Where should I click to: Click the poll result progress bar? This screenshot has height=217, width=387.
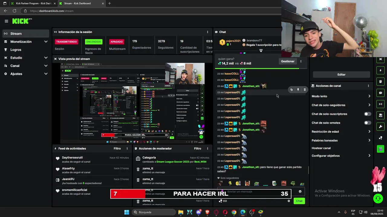pos(261,68)
